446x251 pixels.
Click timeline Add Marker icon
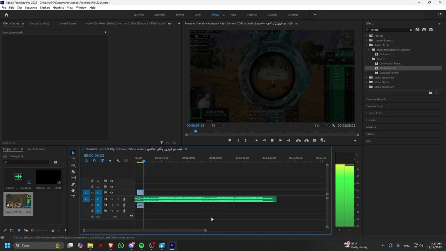pyautogui.click(x=110, y=161)
